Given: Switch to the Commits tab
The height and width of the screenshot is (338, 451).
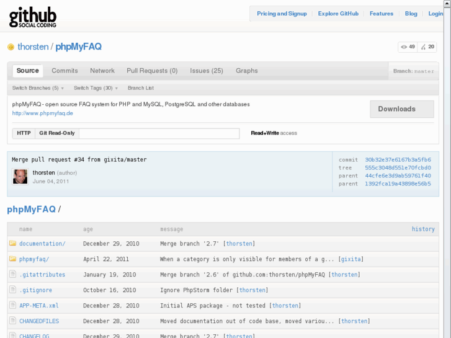Looking at the screenshot, I should (x=65, y=71).
